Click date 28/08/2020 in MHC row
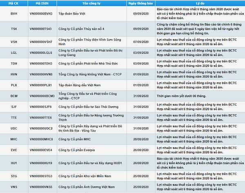The width and height of the screenshot is (245, 193). pyautogui.click(x=141, y=139)
